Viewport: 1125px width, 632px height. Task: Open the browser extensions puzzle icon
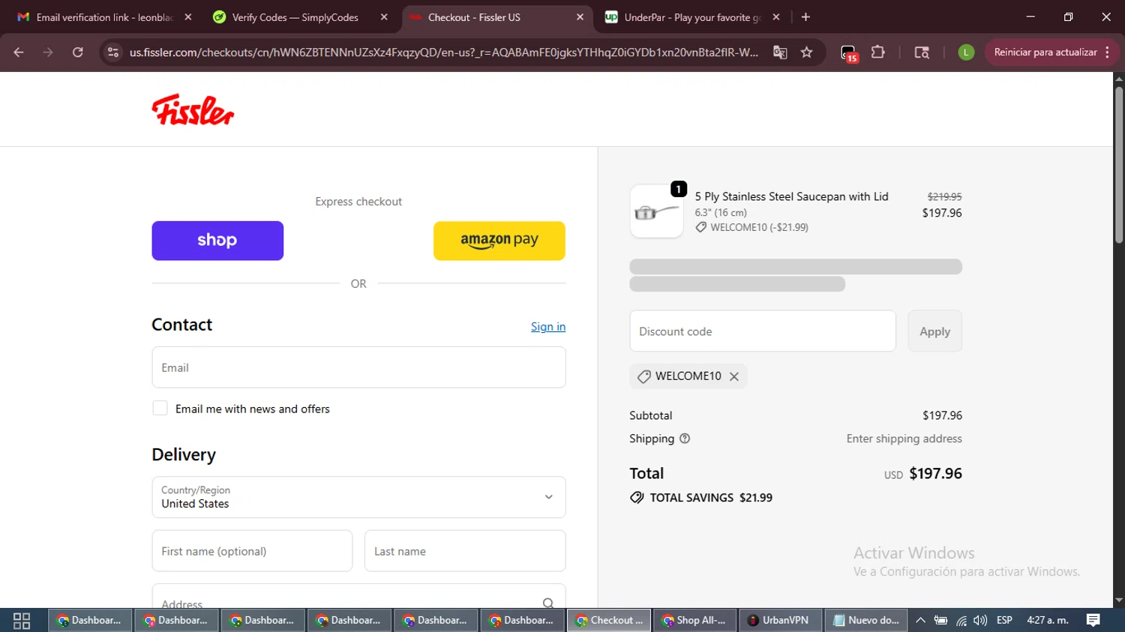pyautogui.click(x=878, y=52)
